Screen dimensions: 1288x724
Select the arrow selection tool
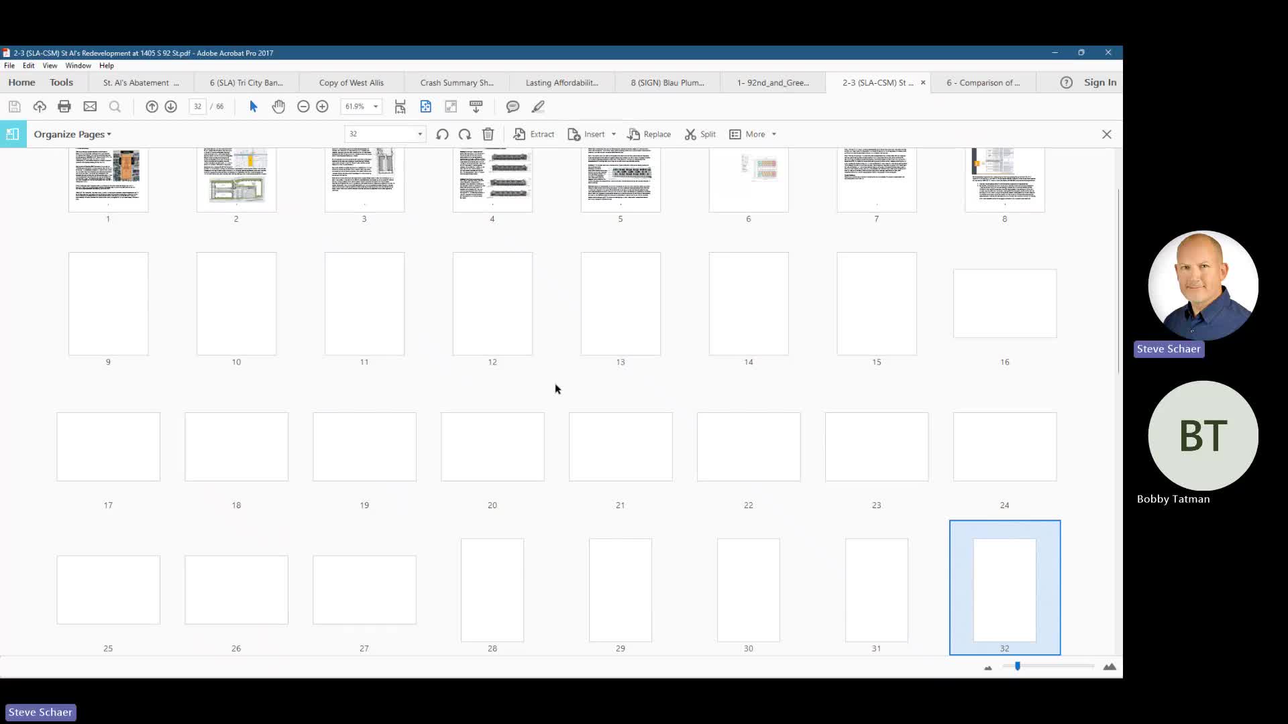point(253,107)
